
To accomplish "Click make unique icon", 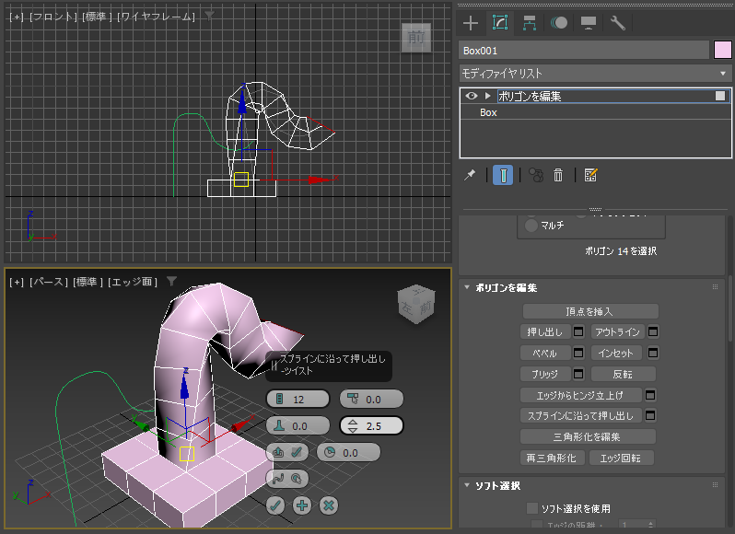I will tap(536, 175).
